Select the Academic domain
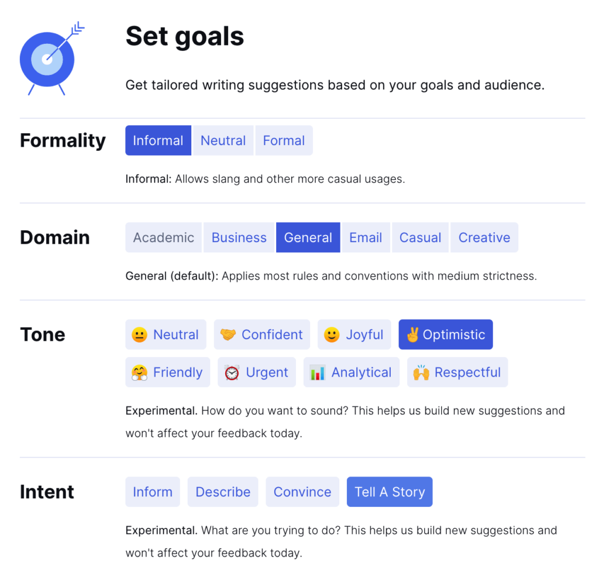Image resolution: width=599 pixels, height=570 pixels. pyautogui.click(x=163, y=237)
